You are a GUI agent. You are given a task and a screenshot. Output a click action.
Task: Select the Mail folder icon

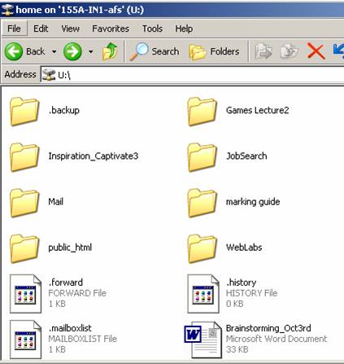(x=24, y=203)
